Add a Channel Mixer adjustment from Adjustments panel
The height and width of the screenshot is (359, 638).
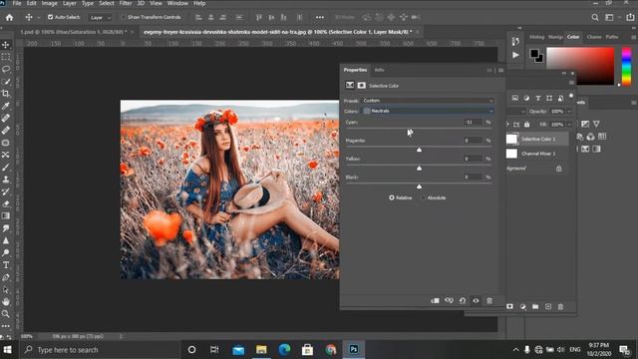[x=591, y=137]
